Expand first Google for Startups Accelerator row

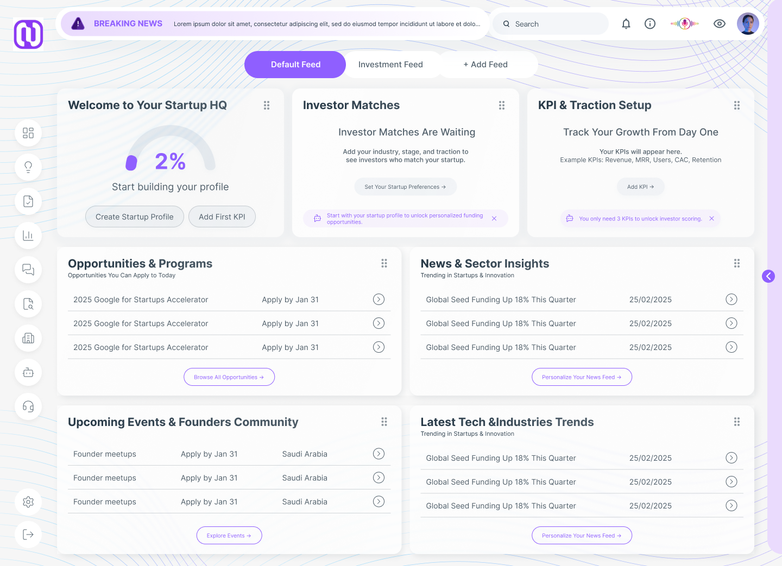pyautogui.click(x=379, y=300)
